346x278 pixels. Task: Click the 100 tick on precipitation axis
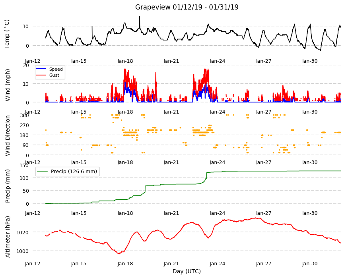pyautogui.click(x=24, y=178)
